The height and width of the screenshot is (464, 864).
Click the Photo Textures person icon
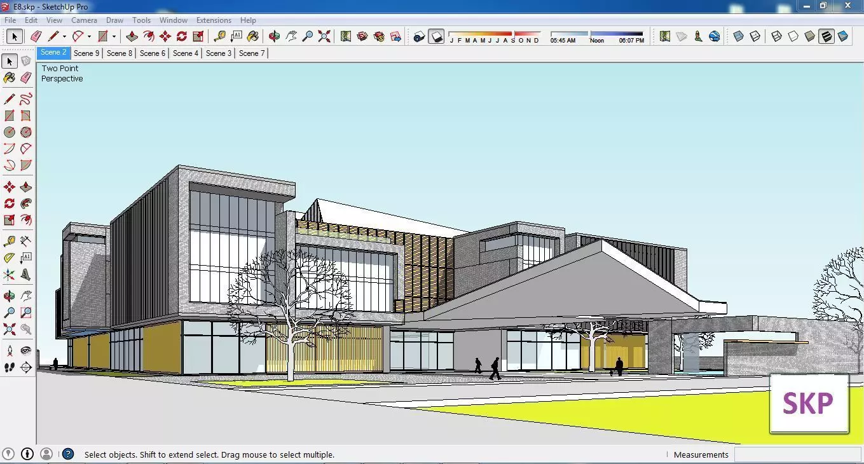click(698, 36)
